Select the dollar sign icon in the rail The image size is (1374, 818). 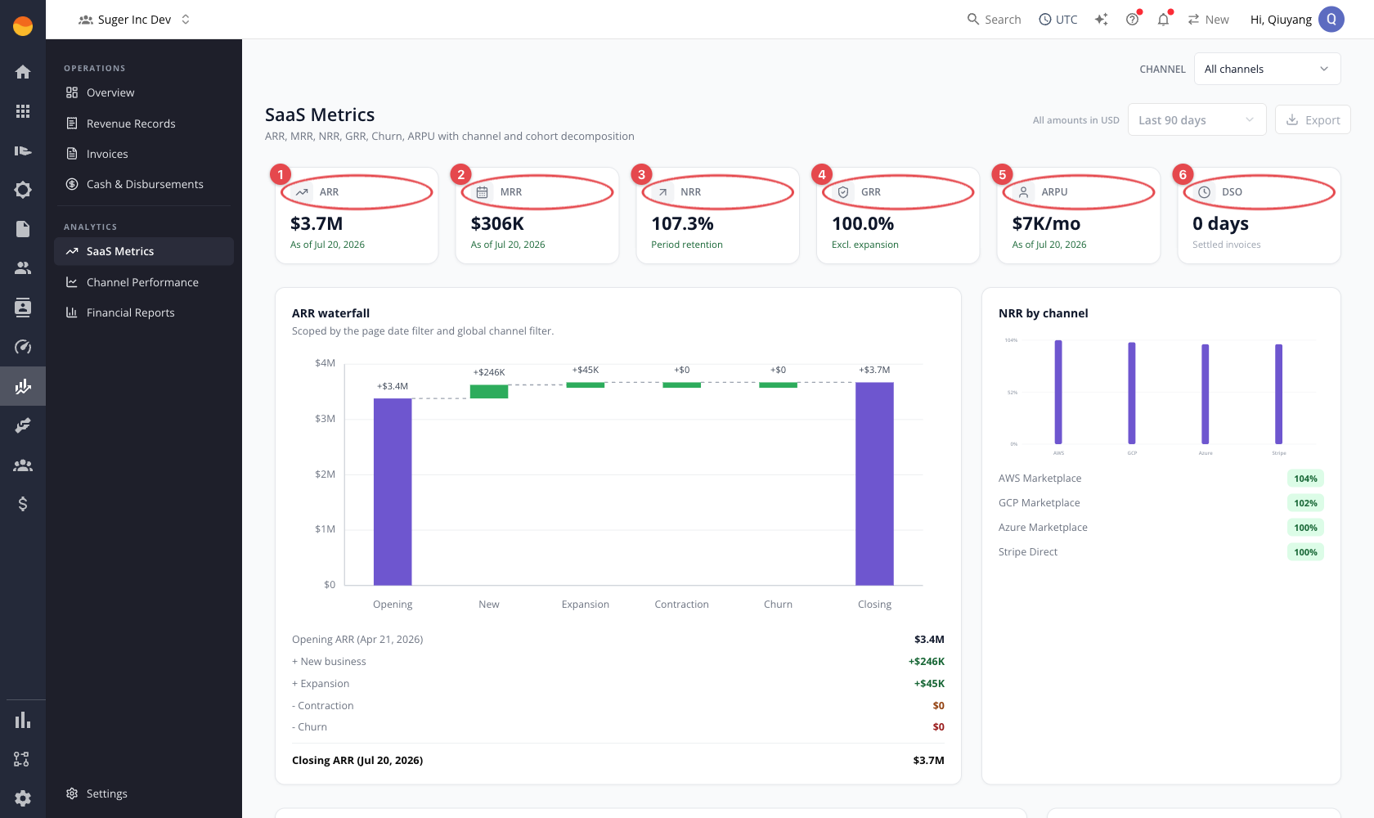23,504
